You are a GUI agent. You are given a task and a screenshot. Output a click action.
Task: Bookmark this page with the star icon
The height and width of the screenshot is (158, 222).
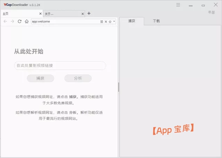click(x=110, y=21)
